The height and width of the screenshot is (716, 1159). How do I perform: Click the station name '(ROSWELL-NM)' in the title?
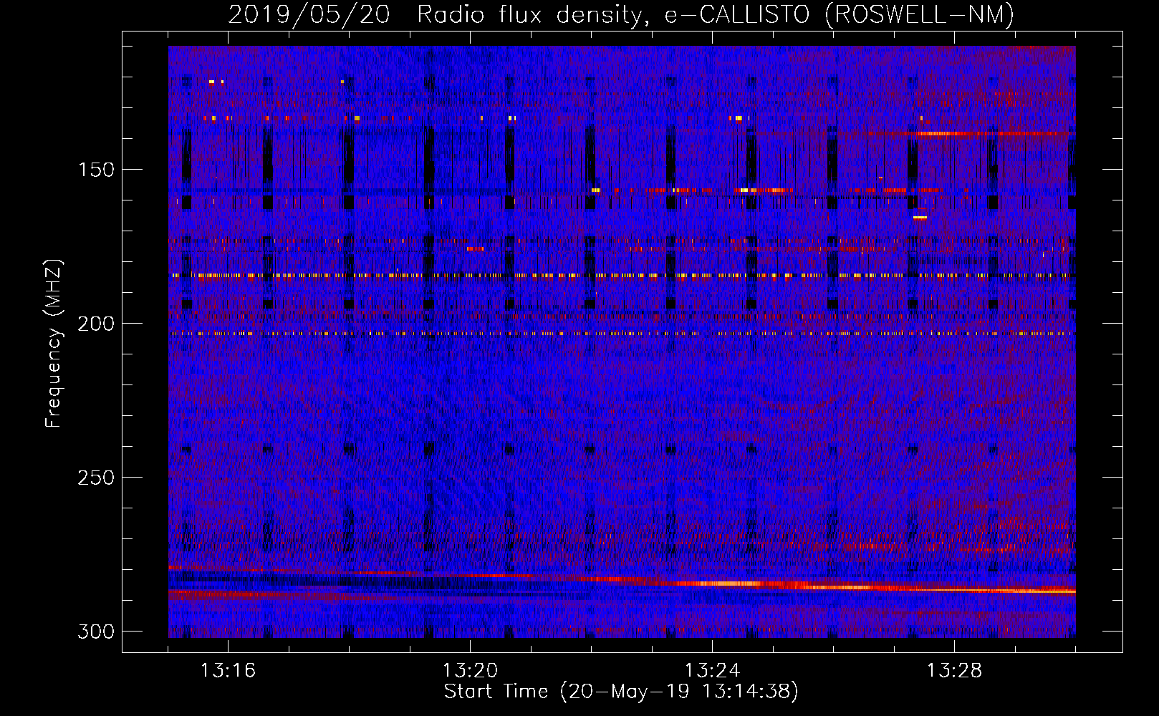[x=919, y=14]
